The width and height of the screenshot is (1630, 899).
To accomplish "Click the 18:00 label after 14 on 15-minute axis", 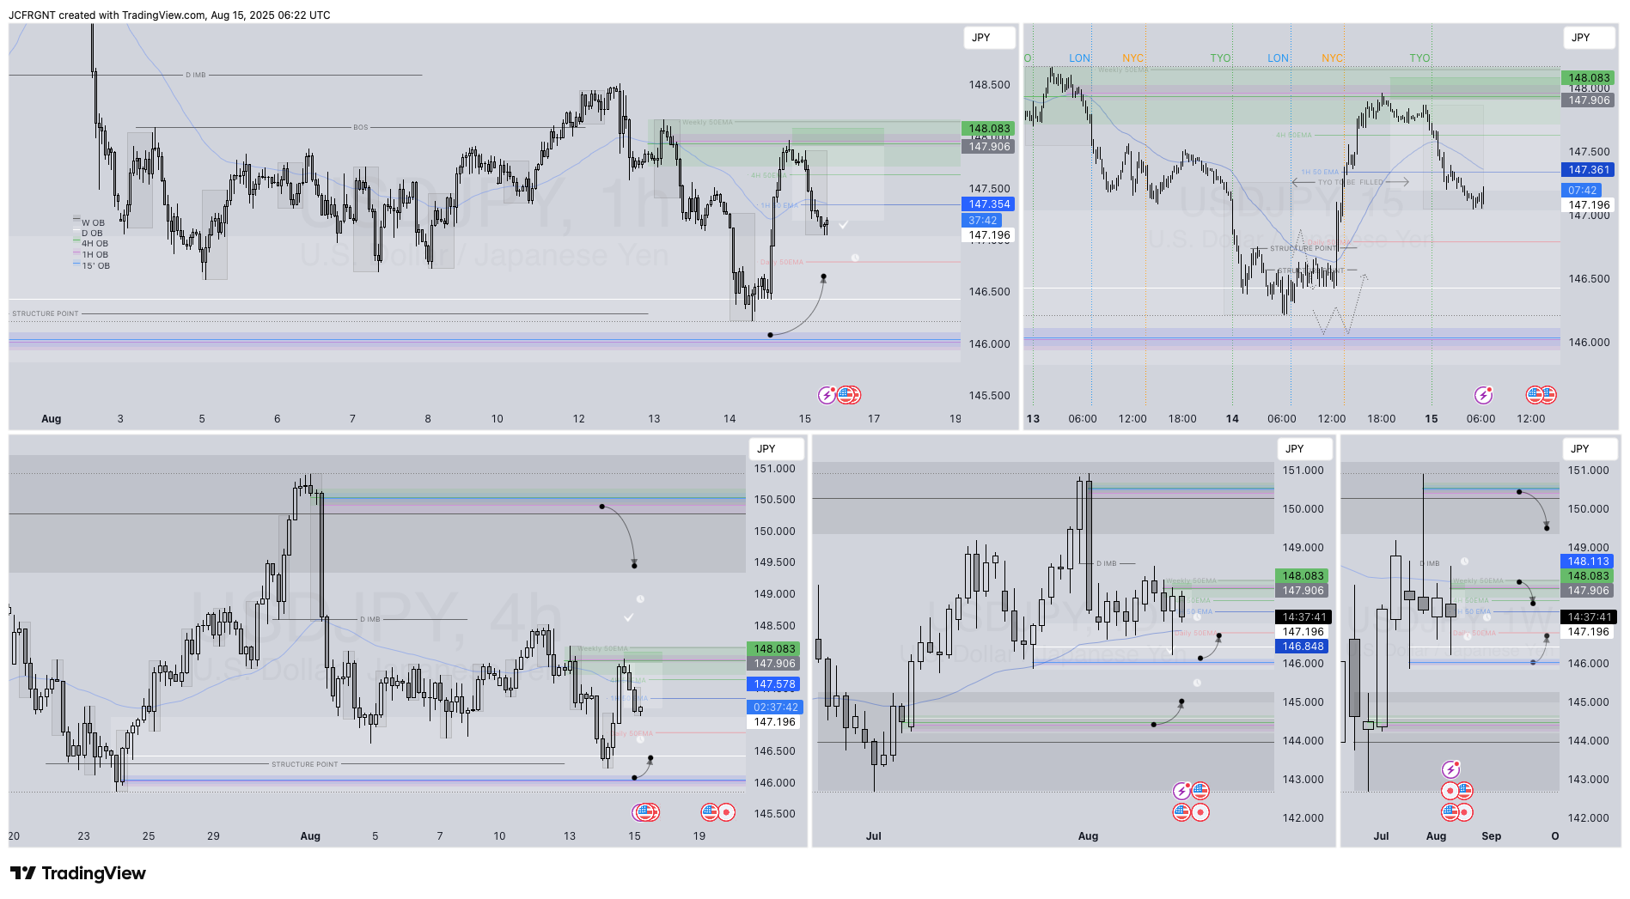I will coord(1382,419).
